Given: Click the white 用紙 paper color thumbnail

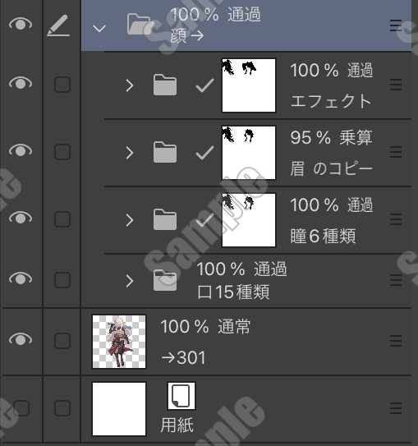Looking at the screenshot, I should pyautogui.click(x=119, y=409).
